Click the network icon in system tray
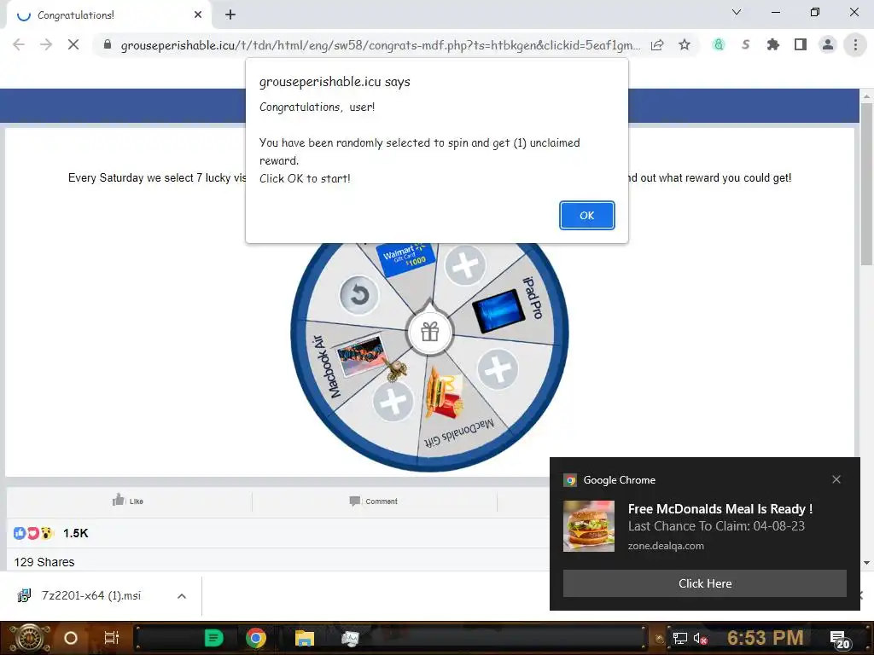874x655 pixels. coord(679,638)
